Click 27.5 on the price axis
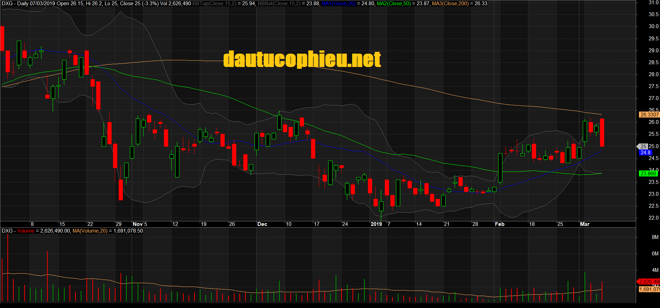 [653, 86]
